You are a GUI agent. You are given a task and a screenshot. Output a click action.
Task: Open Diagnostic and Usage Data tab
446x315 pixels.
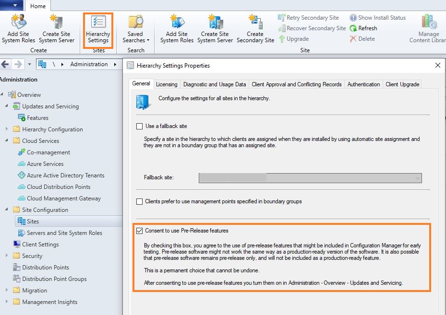(x=215, y=84)
